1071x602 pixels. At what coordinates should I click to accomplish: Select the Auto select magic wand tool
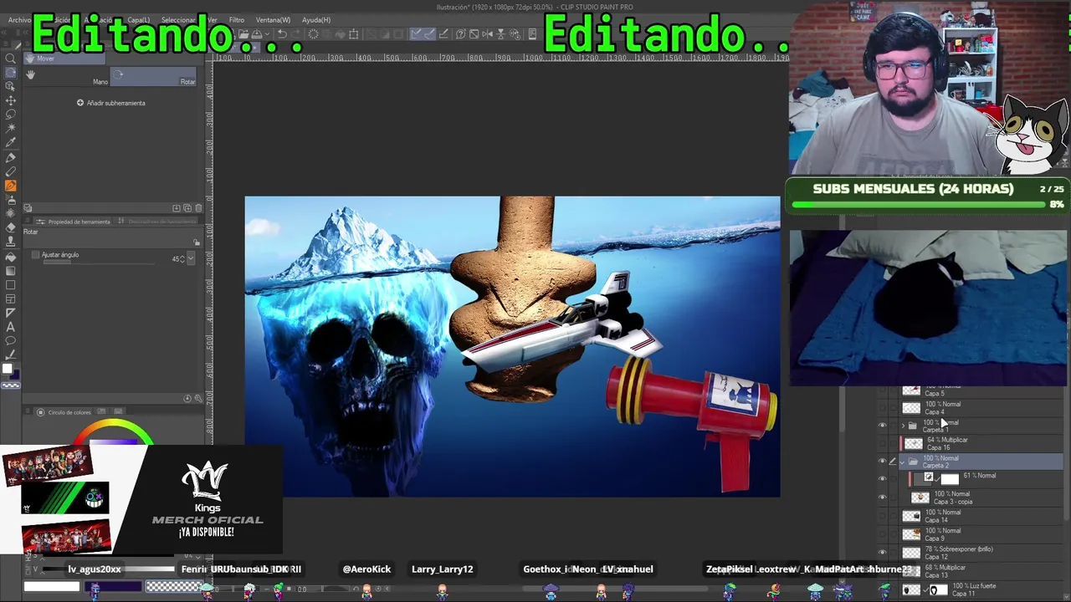(11, 129)
